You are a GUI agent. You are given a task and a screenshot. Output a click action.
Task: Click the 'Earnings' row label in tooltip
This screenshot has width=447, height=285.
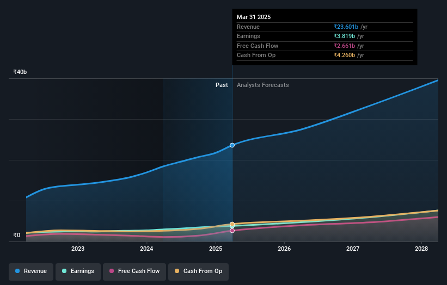(x=248, y=36)
